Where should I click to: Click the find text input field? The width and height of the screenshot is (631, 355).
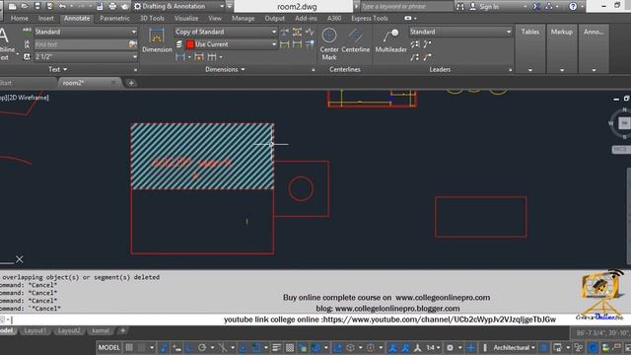click(81, 44)
